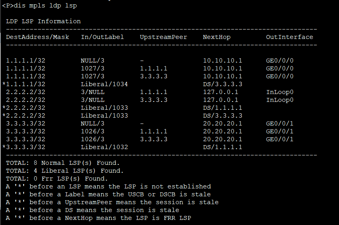
Task: Click the 'TOTAL: 8 Normal LSP(s) Found' line
Action: 63,163
